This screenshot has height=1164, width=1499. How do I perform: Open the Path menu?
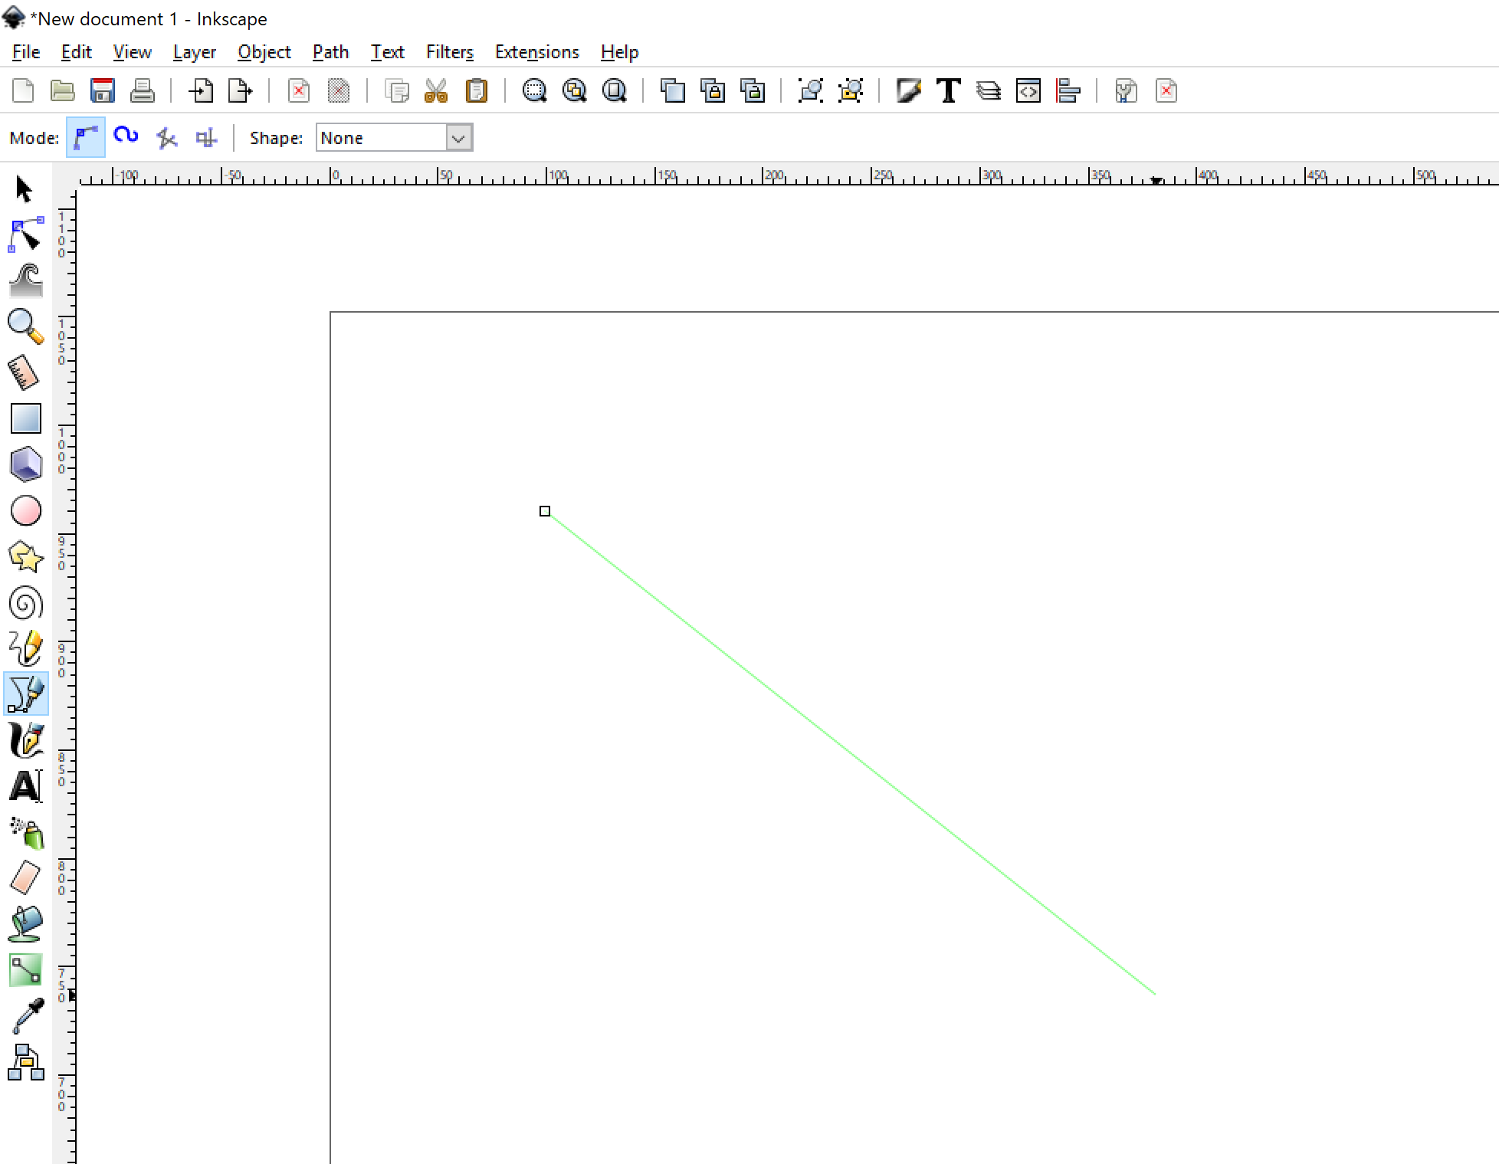pos(330,52)
